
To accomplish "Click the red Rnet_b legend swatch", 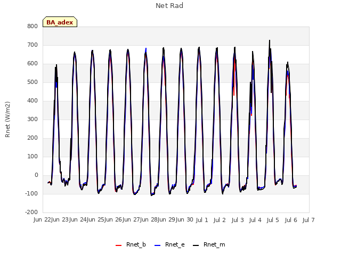I will click(118, 245).
